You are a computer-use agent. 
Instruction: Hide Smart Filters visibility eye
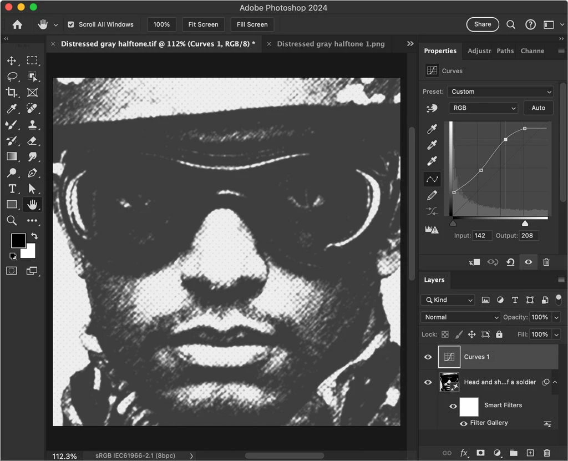pos(453,406)
